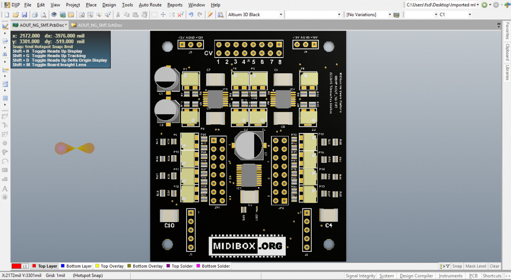Save the document with the floppy disk icon
The height and width of the screenshot is (280, 511).
(x=24, y=14)
